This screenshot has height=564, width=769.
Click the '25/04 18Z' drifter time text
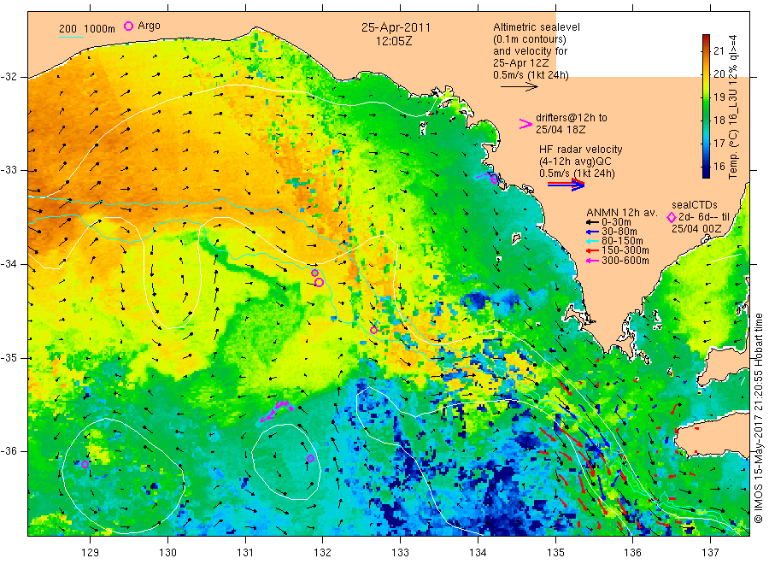561,130
